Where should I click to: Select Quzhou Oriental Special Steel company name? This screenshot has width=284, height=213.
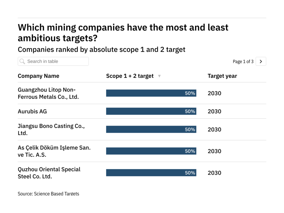coord(49,173)
